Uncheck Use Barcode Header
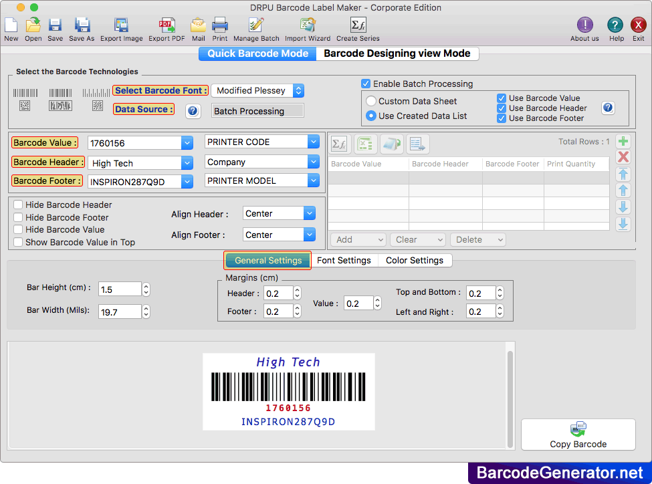Screen dimensions: 652x484 pyautogui.click(x=502, y=108)
